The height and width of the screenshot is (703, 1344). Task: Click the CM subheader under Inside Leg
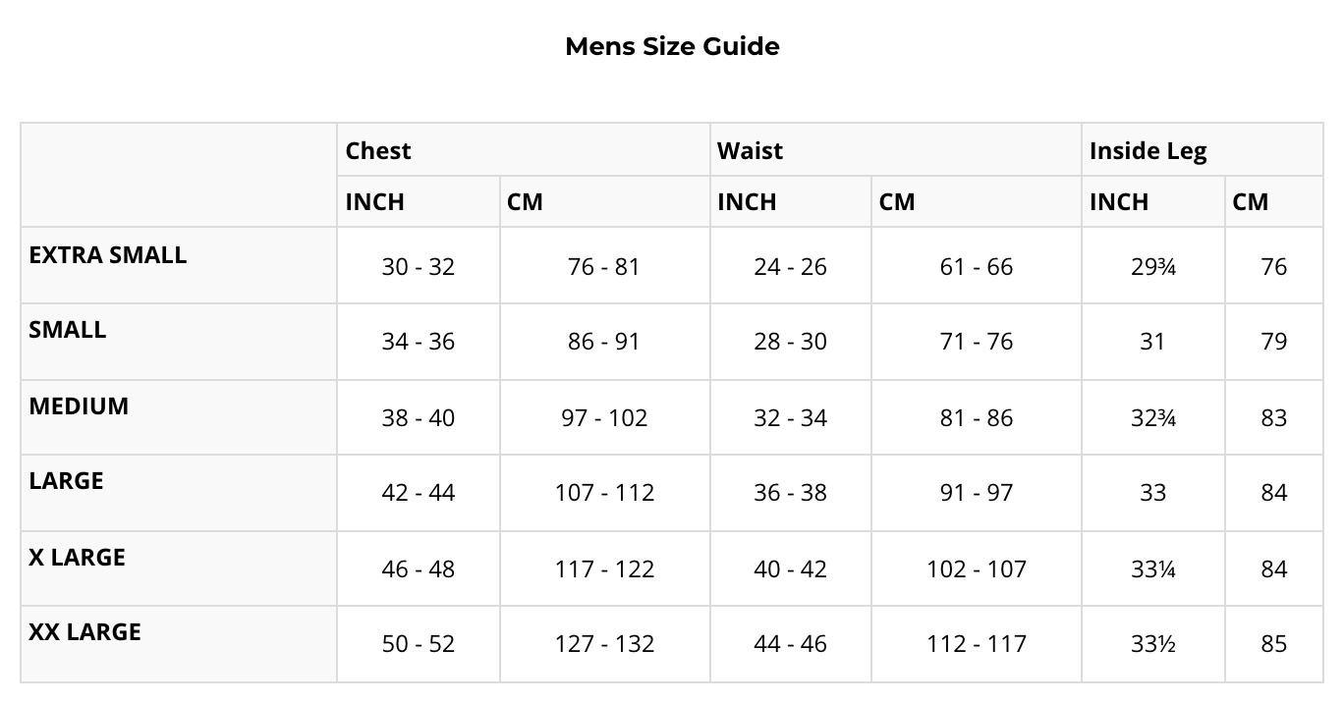(1250, 201)
